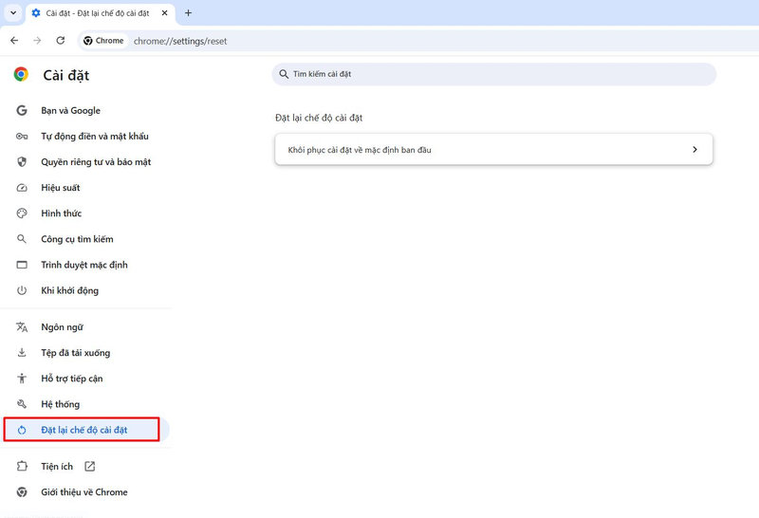Click the gear favicon on the tab

click(x=36, y=13)
